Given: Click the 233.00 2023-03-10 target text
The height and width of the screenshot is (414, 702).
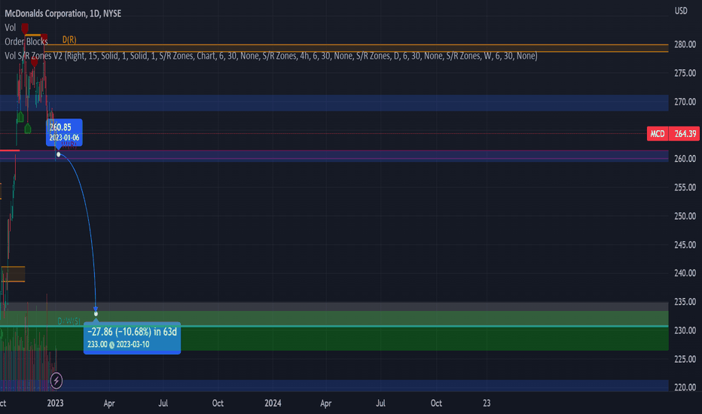Looking at the screenshot, I should pos(118,344).
